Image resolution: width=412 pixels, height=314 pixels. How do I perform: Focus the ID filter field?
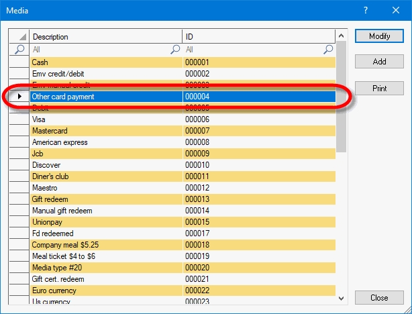pyautogui.click(x=252, y=50)
